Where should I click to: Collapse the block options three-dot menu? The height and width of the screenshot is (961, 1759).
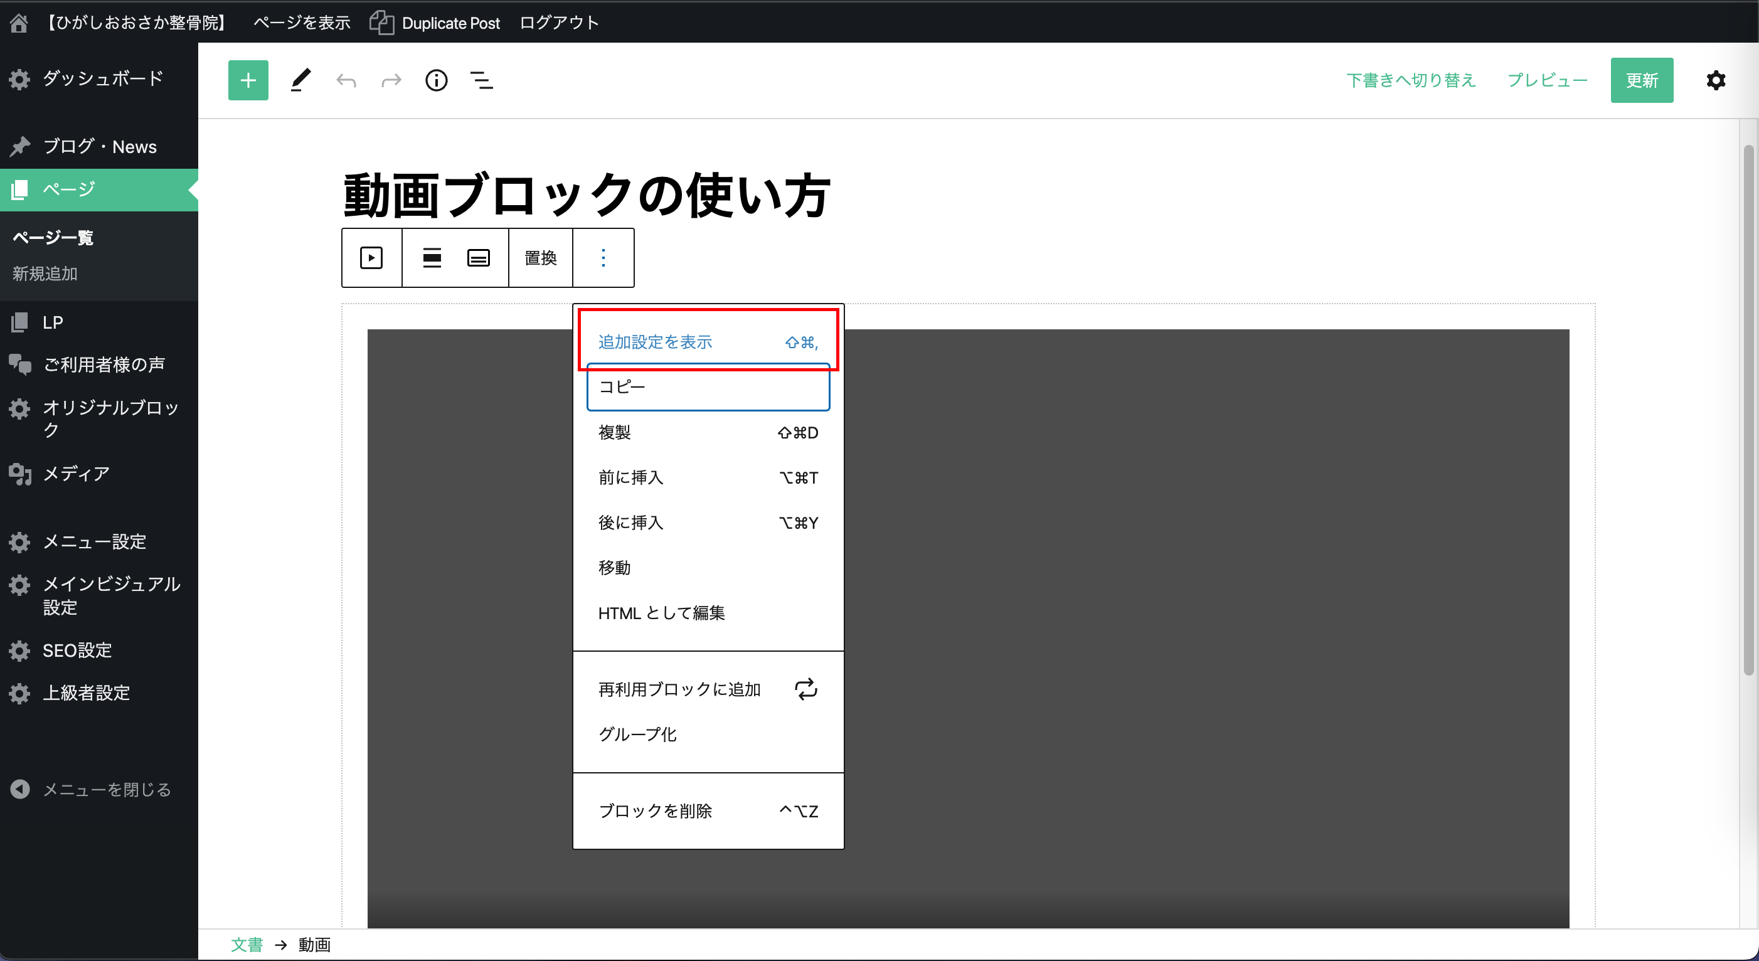[603, 258]
